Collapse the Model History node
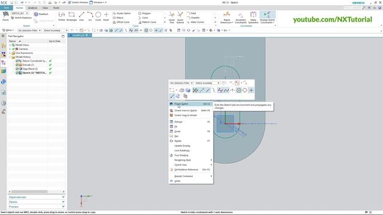Image resolution: width=383 pixels, height=215 pixels. tap(10, 57)
